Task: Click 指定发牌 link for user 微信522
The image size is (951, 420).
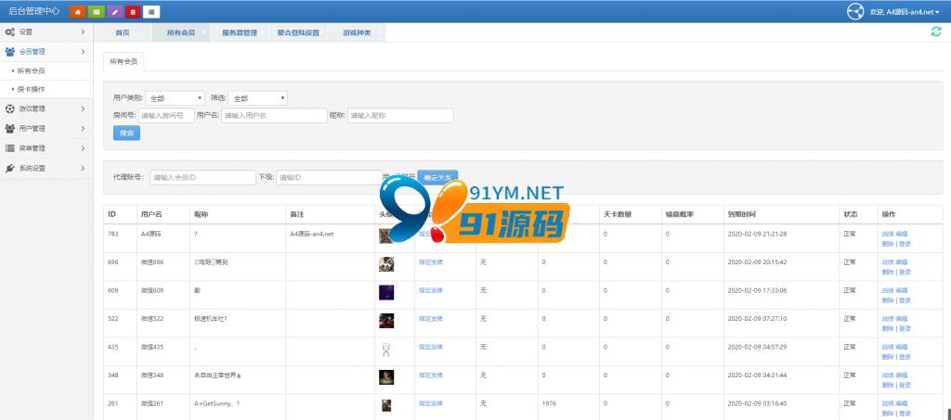Action: coord(431,319)
